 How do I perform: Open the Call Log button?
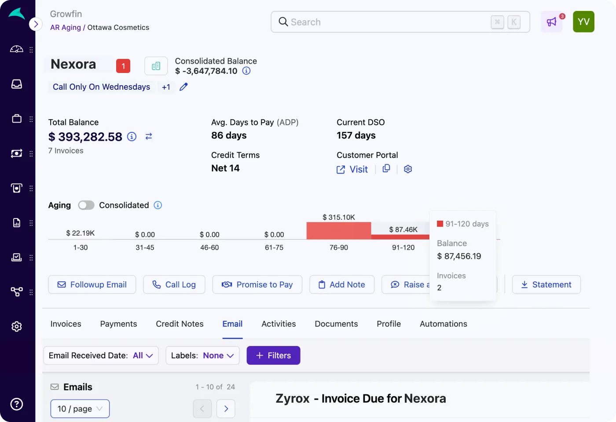[x=174, y=284]
